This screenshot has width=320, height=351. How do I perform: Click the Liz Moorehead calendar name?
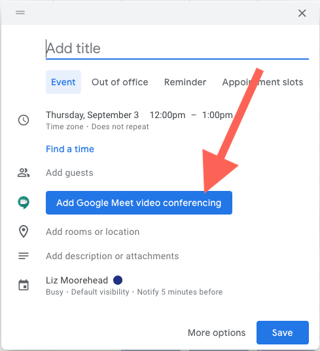(x=77, y=280)
